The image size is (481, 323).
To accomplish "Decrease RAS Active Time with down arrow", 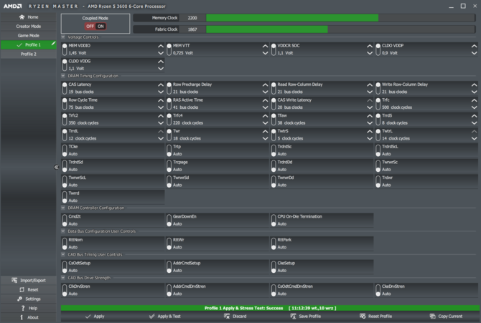I will [x=266, y=107].
